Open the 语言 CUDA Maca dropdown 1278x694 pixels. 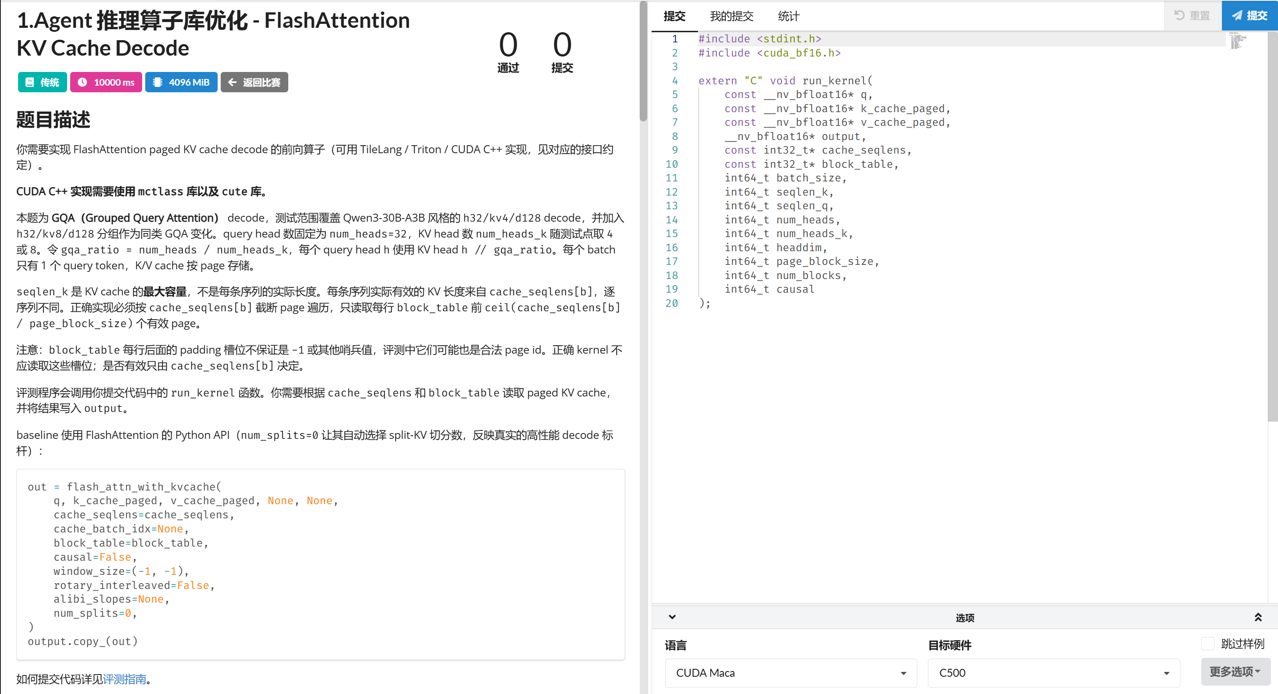click(791, 673)
